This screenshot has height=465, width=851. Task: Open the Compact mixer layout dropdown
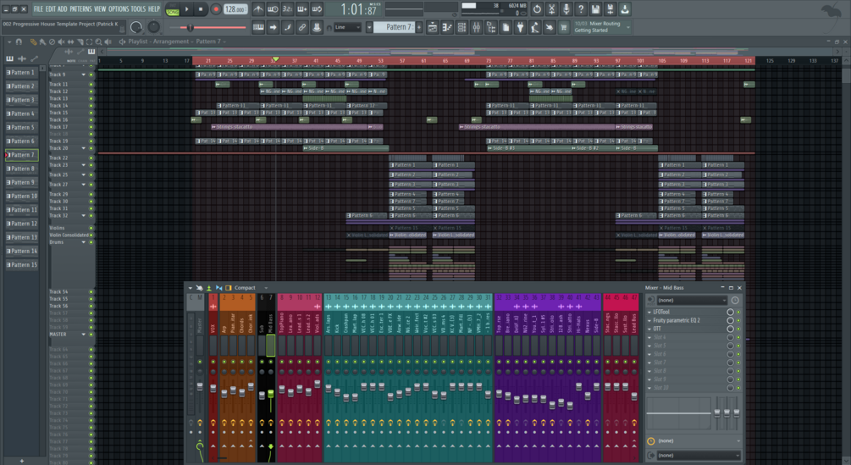[x=266, y=288]
